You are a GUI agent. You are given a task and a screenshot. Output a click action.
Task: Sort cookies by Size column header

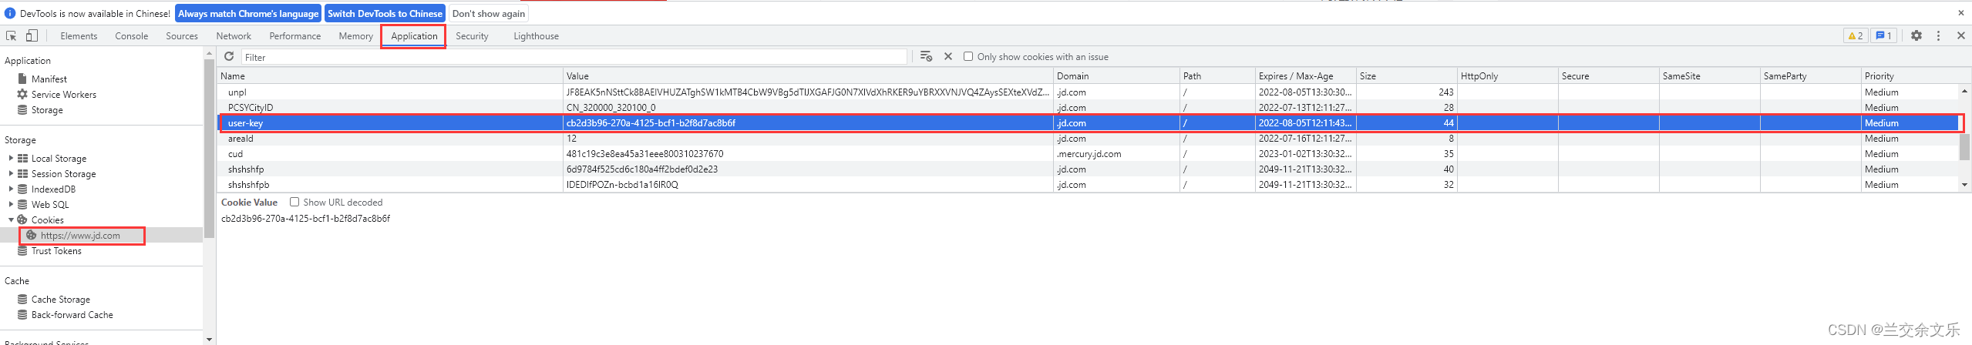pos(1407,75)
